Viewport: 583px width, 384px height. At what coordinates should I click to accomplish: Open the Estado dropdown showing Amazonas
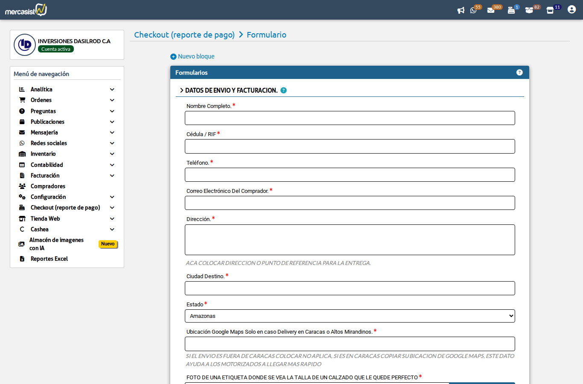[x=350, y=316]
